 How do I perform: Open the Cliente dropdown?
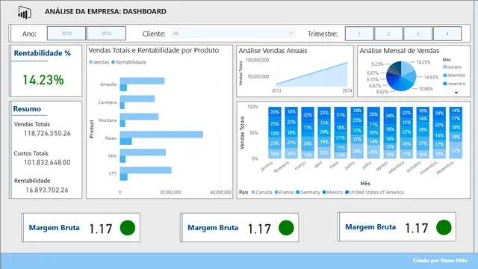click(233, 33)
